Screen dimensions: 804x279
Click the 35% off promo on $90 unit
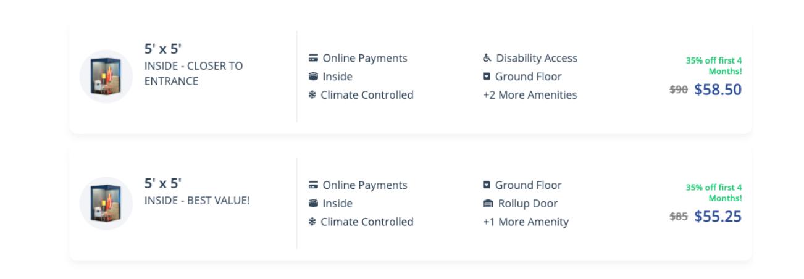pyautogui.click(x=714, y=65)
